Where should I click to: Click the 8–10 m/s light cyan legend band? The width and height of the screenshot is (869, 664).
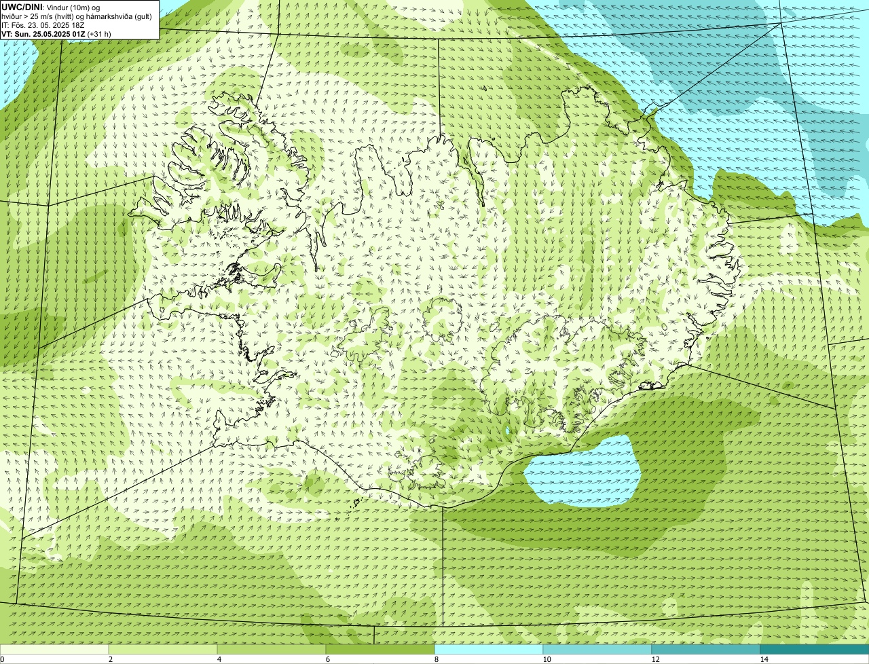[489, 649]
